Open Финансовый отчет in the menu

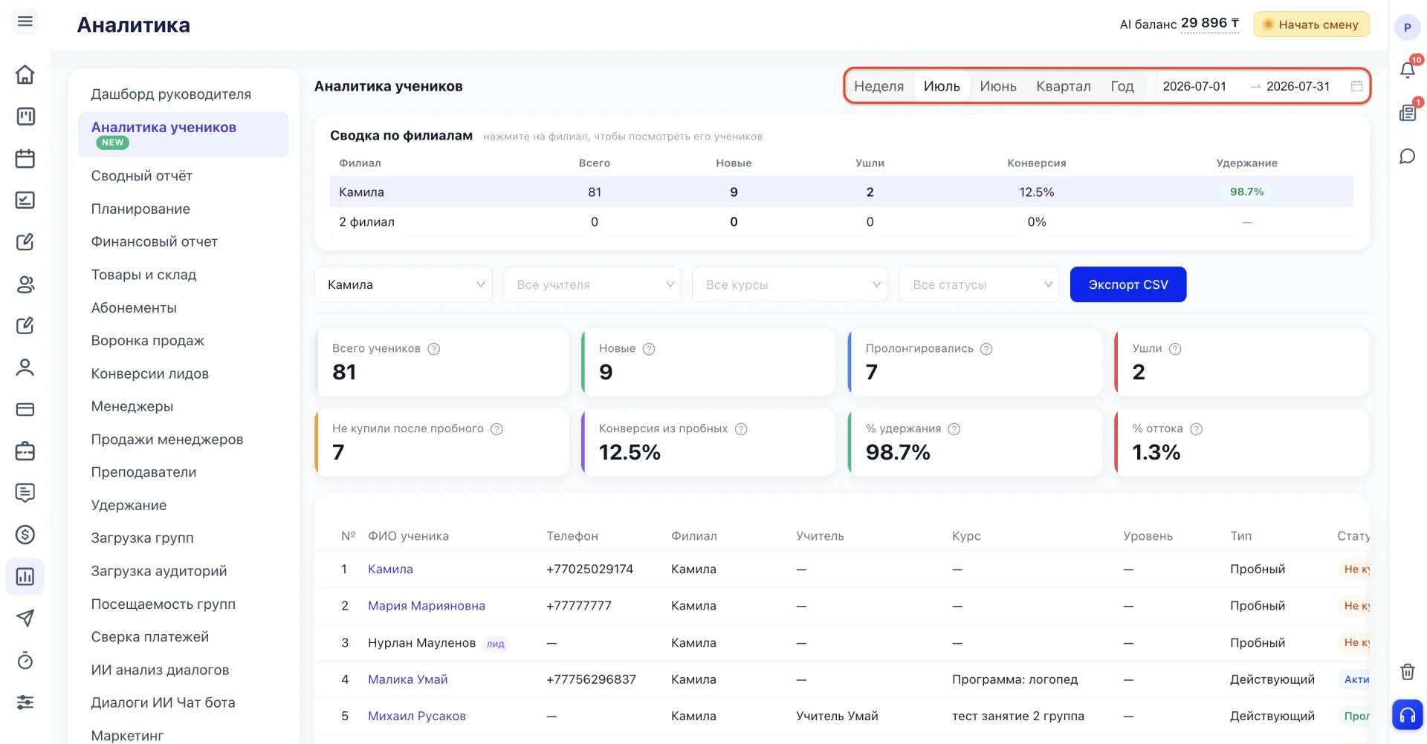tap(155, 241)
